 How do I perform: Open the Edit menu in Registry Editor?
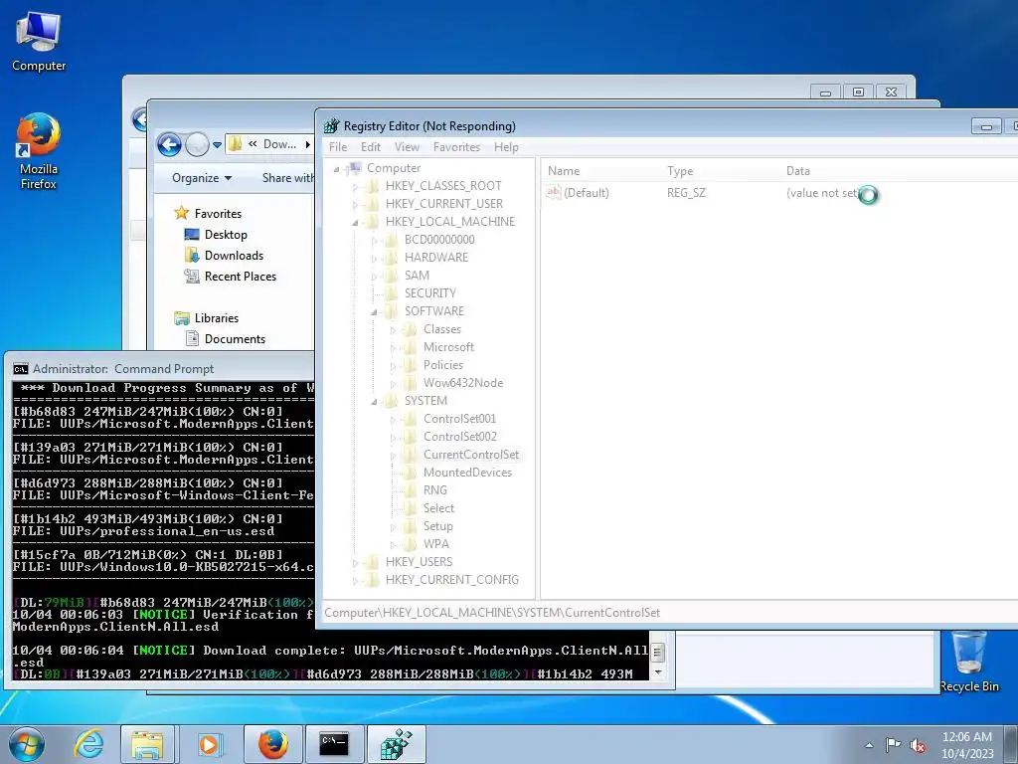click(371, 147)
